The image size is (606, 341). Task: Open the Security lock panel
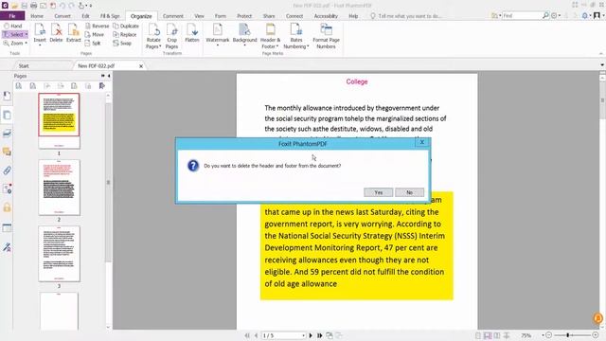(7, 208)
